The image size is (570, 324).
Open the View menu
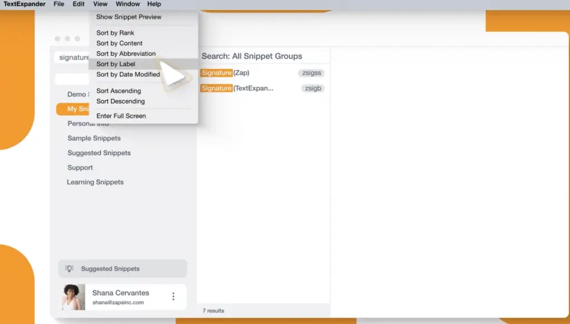coord(100,4)
